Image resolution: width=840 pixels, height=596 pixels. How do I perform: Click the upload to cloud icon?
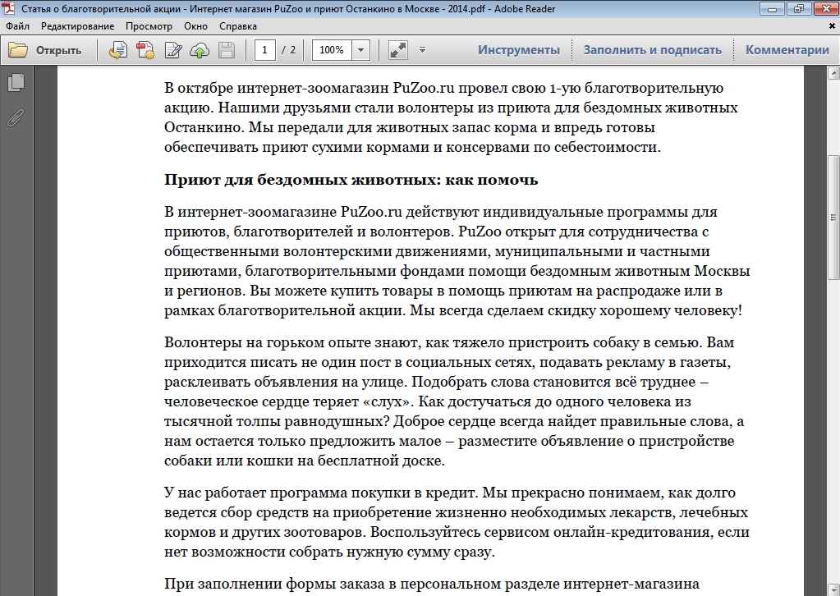(x=200, y=50)
